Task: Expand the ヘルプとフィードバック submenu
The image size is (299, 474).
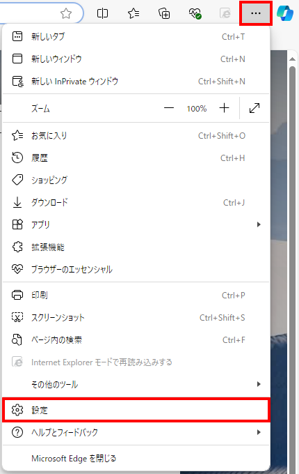Action: click(136, 432)
